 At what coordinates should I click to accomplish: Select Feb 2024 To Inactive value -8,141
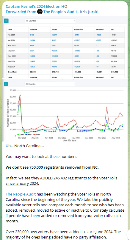(76, 35)
